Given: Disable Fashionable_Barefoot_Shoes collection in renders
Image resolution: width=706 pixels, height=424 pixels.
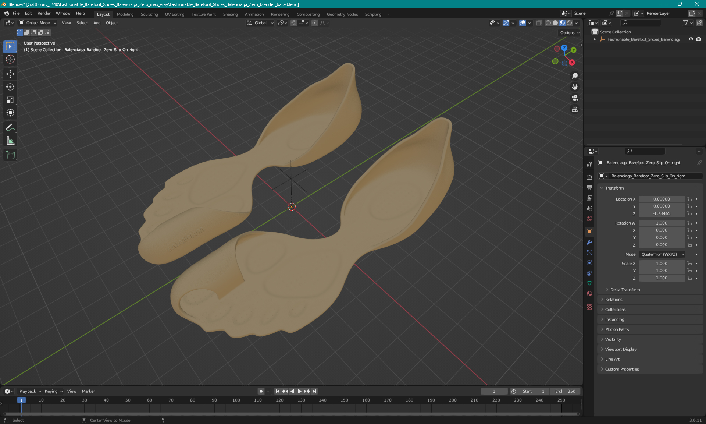Looking at the screenshot, I should pyautogui.click(x=698, y=39).
